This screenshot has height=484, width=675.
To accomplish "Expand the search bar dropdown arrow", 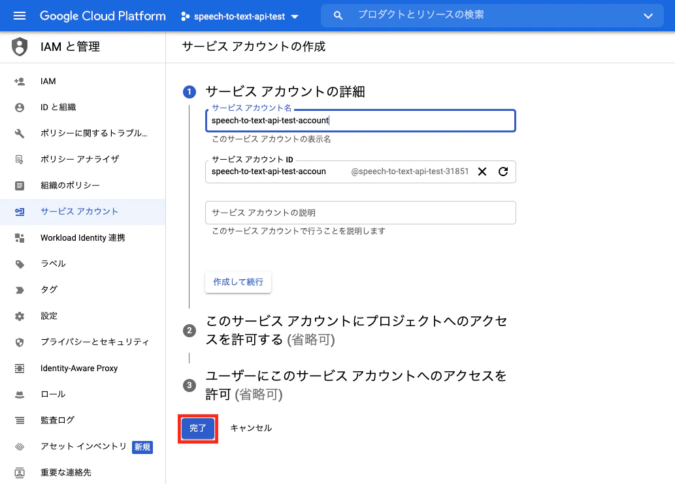I will click(x=648, y=16).
